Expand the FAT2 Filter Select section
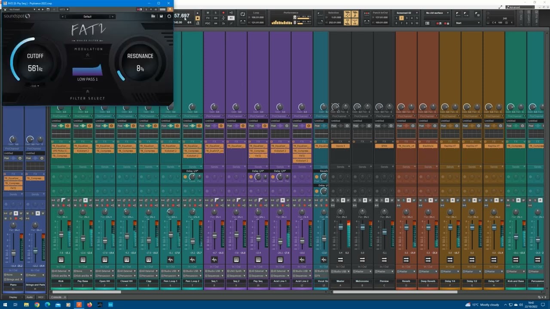Viewport: 550px width, 309px height. [x=88, y=91]
